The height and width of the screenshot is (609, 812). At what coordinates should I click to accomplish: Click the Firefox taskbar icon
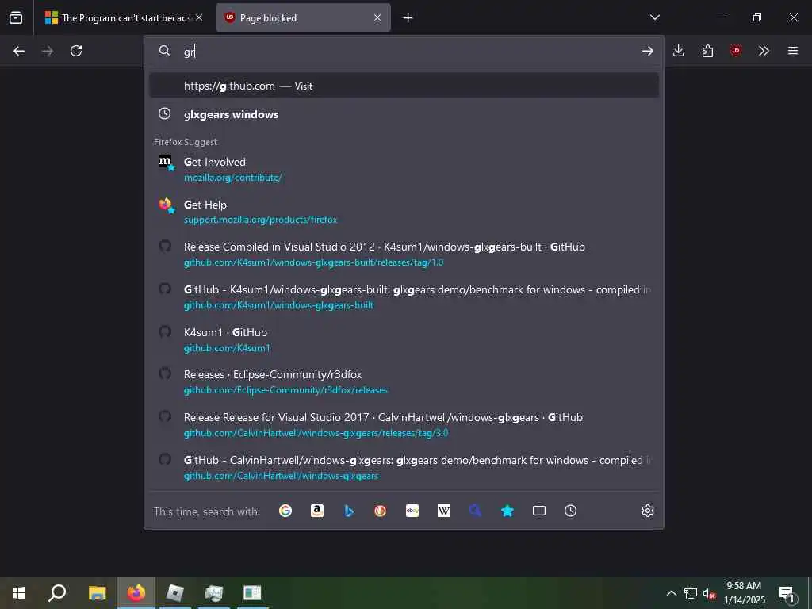coord(136,593)
